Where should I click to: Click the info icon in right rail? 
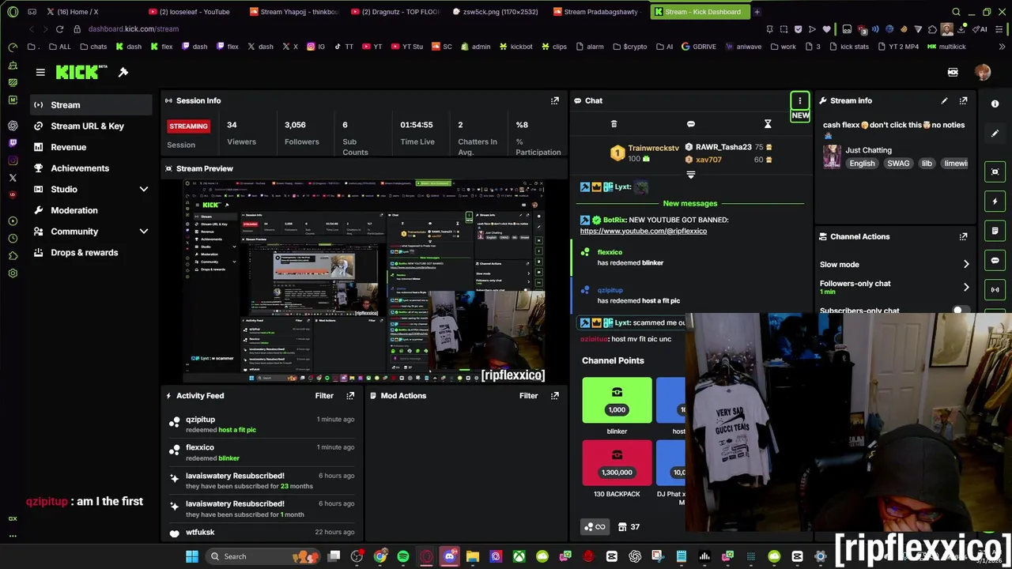[x=995, y=104]
